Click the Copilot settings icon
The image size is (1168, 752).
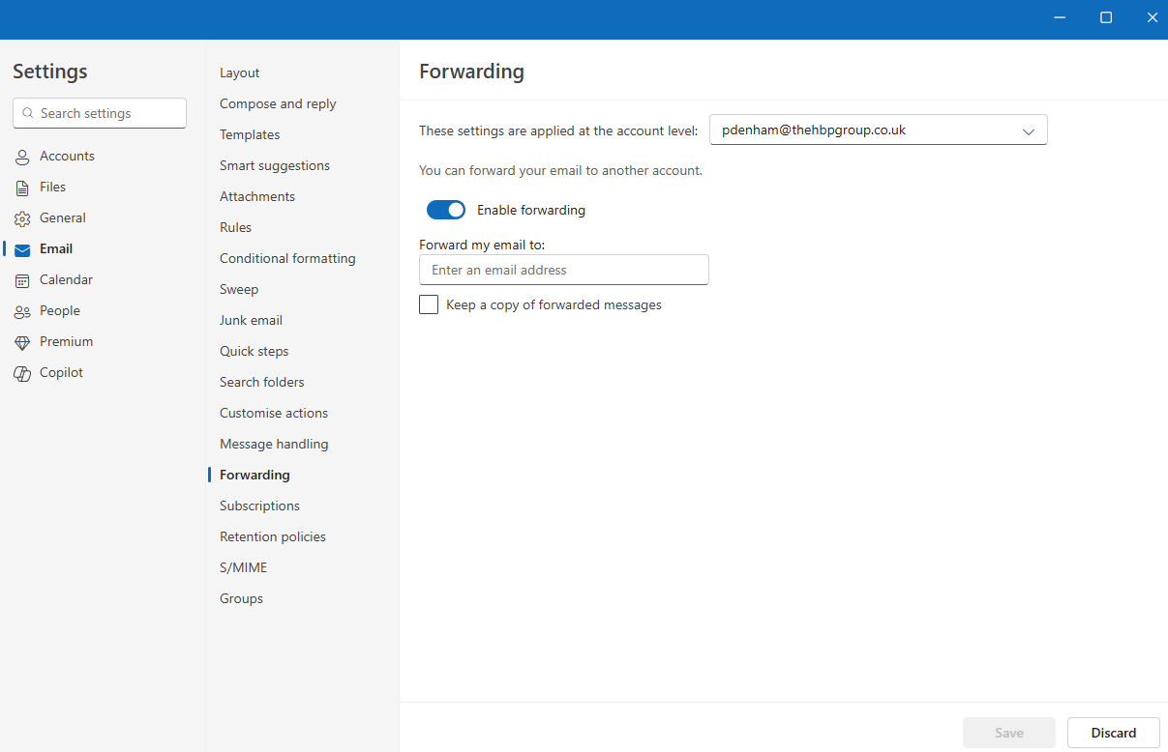point(22,372)
